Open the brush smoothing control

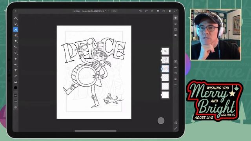tap(16, 101)
